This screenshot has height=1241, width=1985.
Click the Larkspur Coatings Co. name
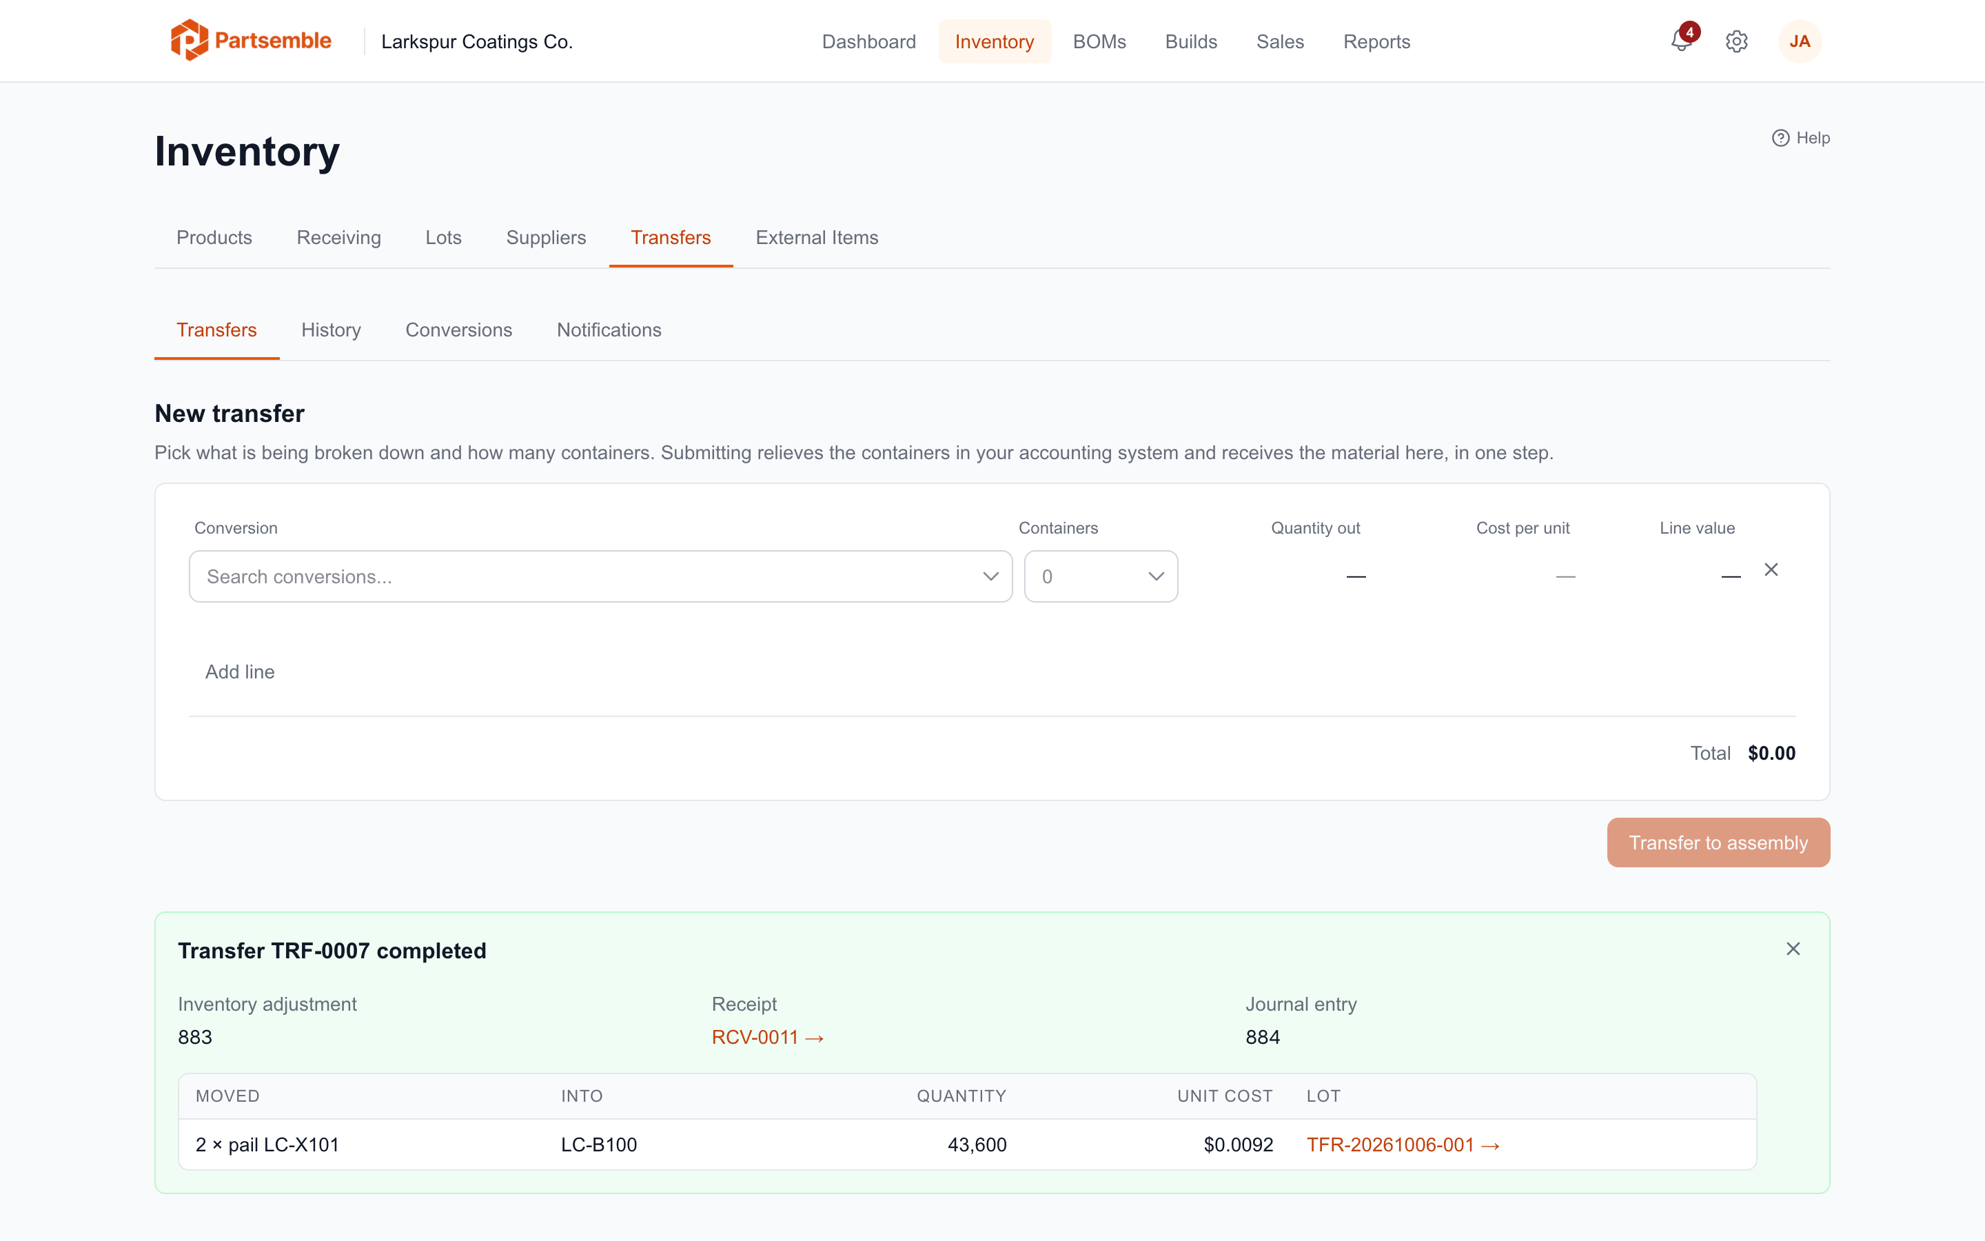pos(476,41)
